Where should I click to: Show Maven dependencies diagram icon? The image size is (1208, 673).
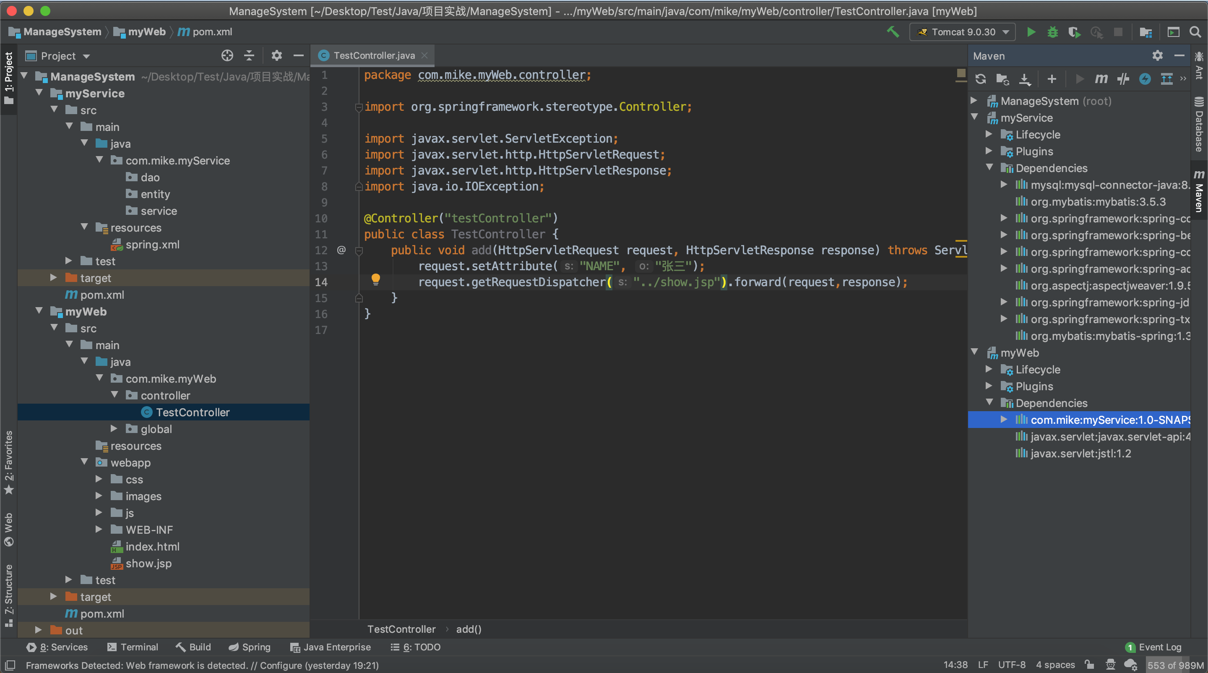1167,79
